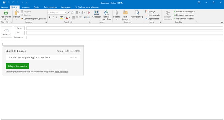Open the Bestand tab
Viewport: 224px width, 120px height.
pos(4,7)
